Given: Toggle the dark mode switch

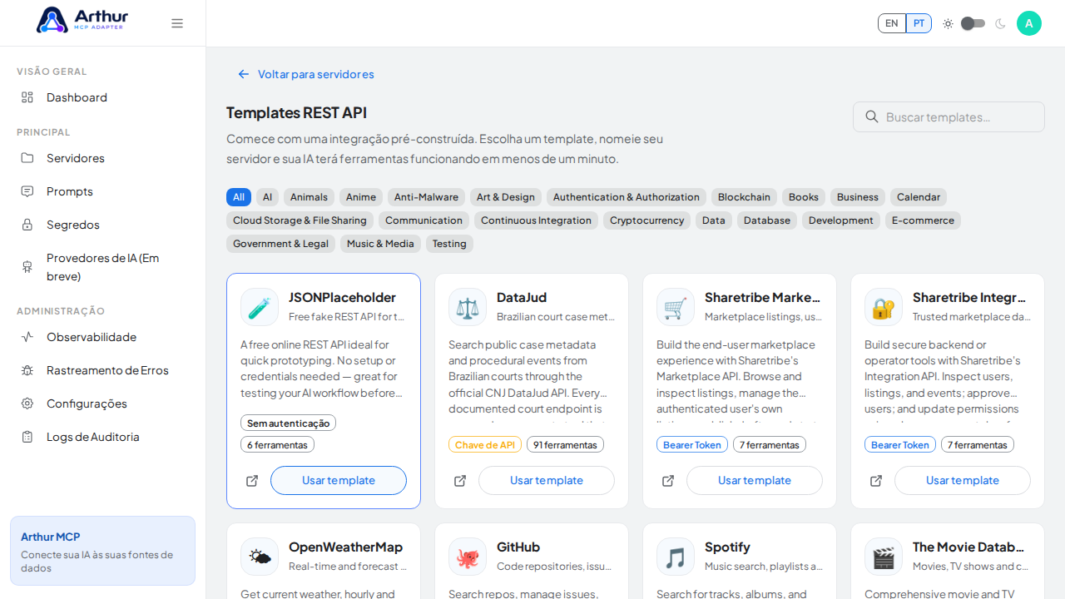Looking at the screenshot, I should [x=973, y=23].
